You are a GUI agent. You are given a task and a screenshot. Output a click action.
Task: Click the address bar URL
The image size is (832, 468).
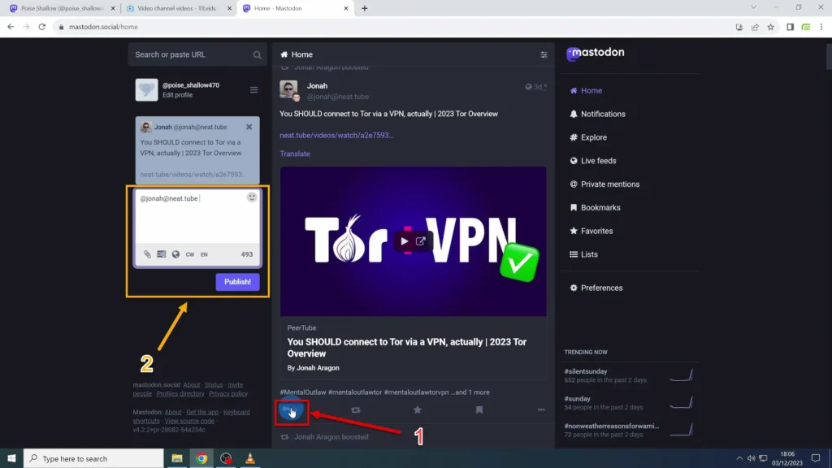click(x=103, y=27)
